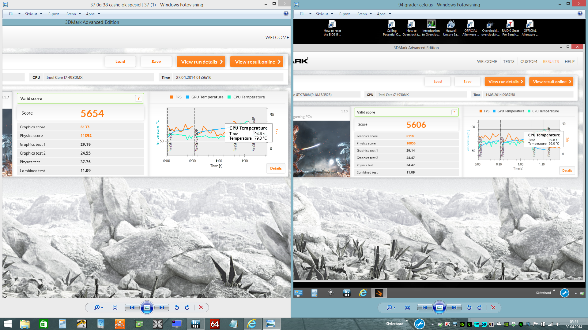Click the actual size icon in left viewer

coord(115,307)
